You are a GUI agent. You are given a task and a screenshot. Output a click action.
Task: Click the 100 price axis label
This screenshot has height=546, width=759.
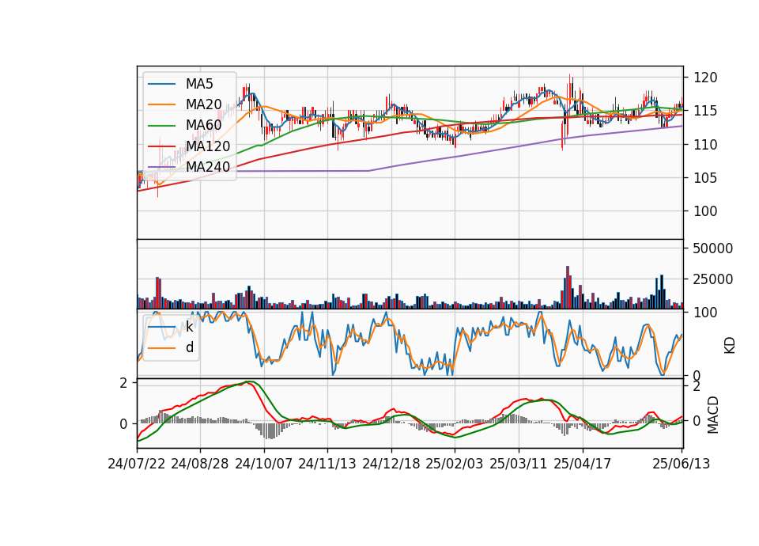point(705,211)
